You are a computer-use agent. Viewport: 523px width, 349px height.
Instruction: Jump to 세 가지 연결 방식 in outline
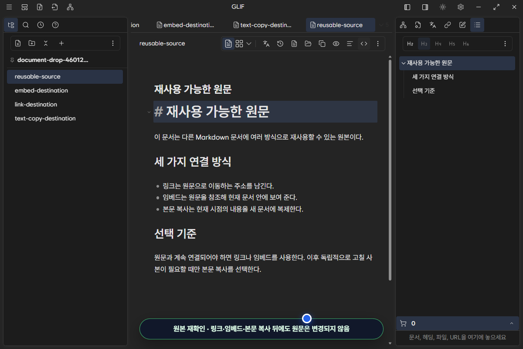433,77
